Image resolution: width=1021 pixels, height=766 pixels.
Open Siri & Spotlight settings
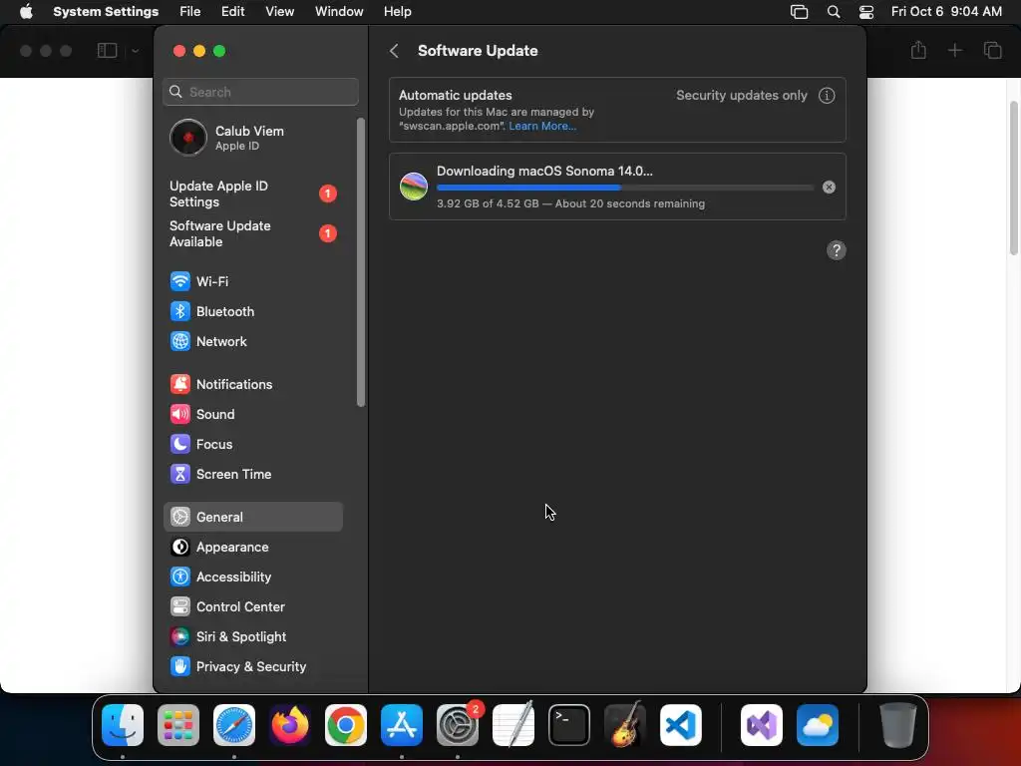(x=252, y=637)
